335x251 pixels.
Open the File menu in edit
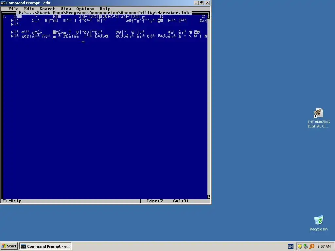13,9
